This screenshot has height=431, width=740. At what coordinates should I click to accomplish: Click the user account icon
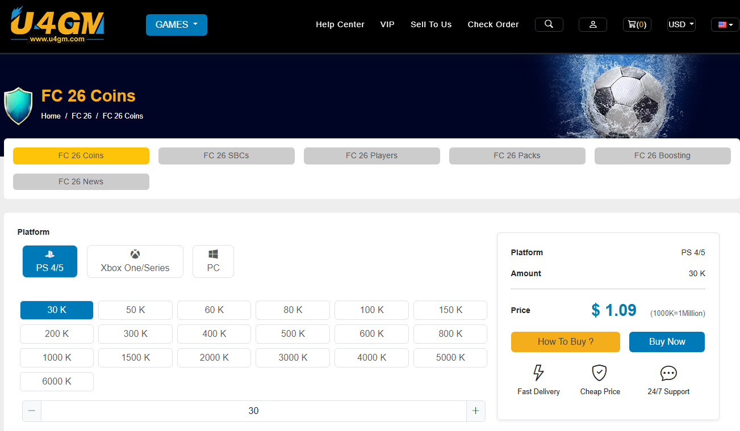tap(592, 24)
